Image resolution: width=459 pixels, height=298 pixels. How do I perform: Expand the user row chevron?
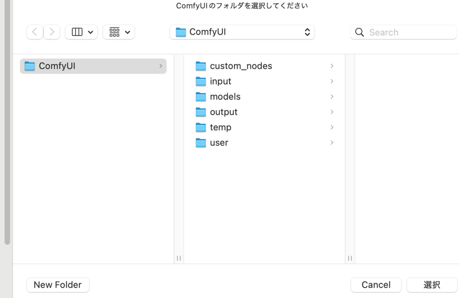tap(332, 143)
